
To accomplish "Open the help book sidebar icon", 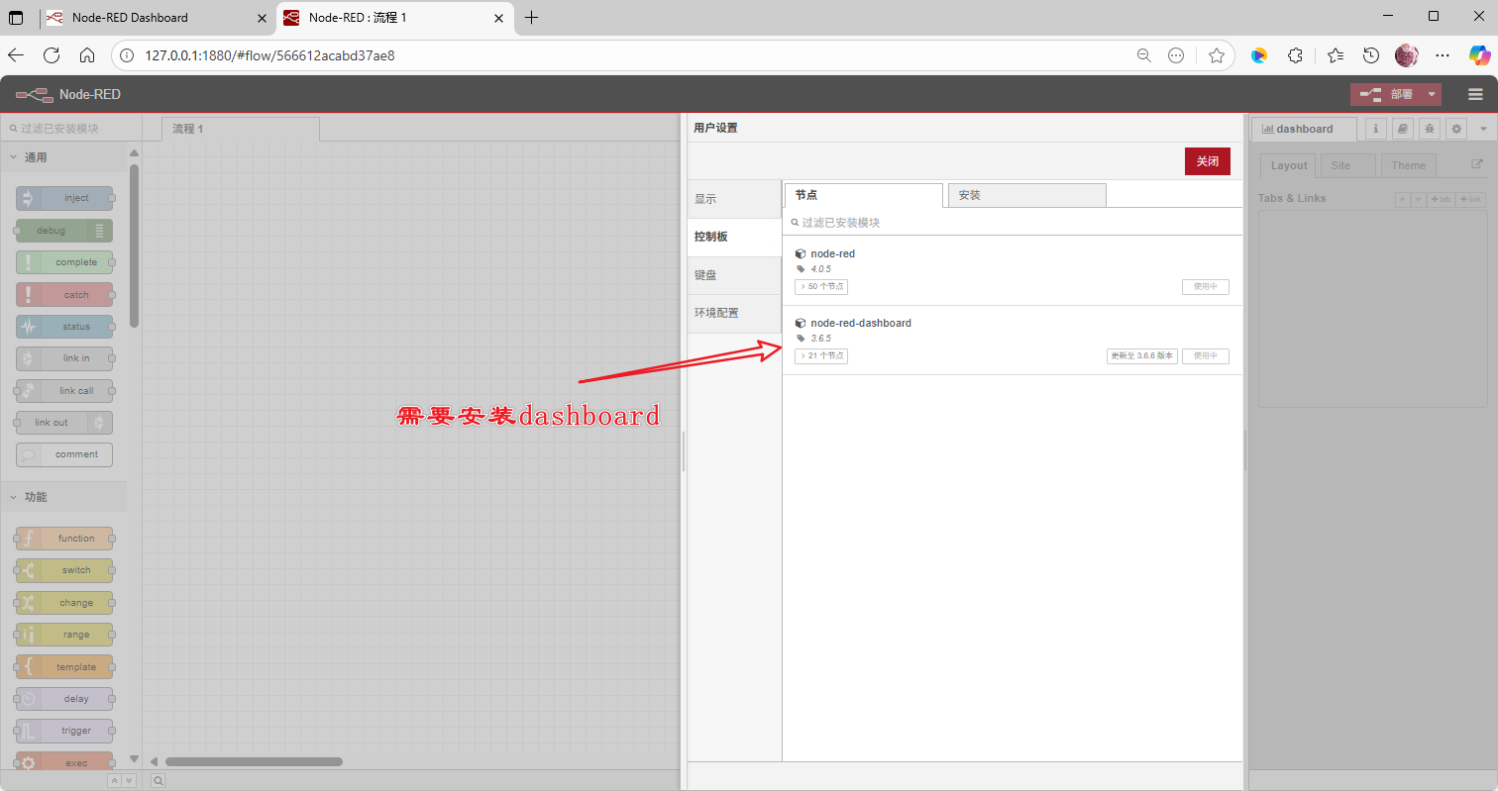I will [x=1402, y=129].
